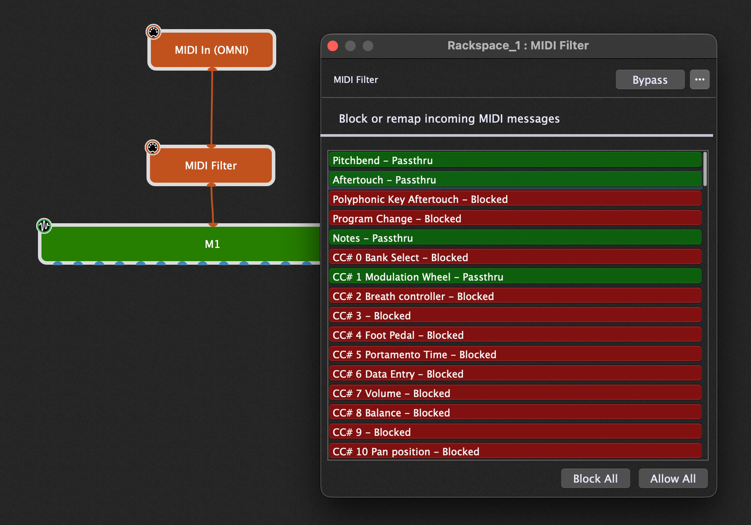This screenshot has width=751, height=525.
Task: Toggle Pitchbend Passthru filter row
Action: [514, 160]
